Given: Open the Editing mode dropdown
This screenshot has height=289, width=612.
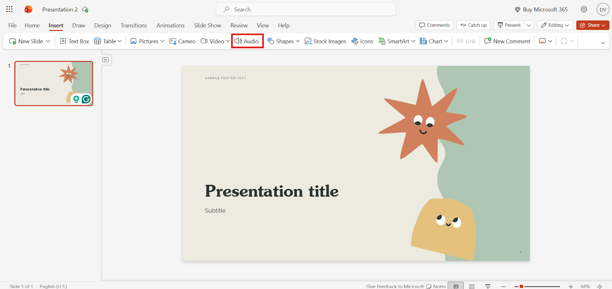Looking at the screenshot, I should tap(555, 25).
